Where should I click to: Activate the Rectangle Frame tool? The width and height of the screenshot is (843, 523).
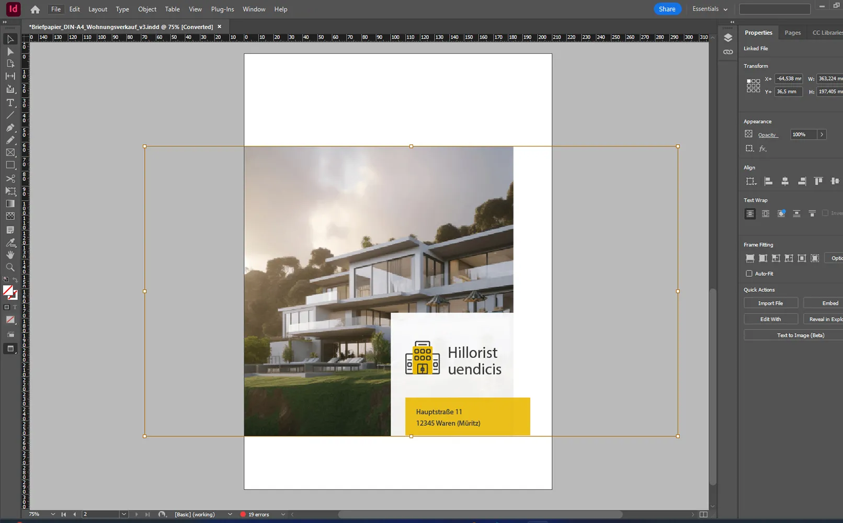[10, 153]
